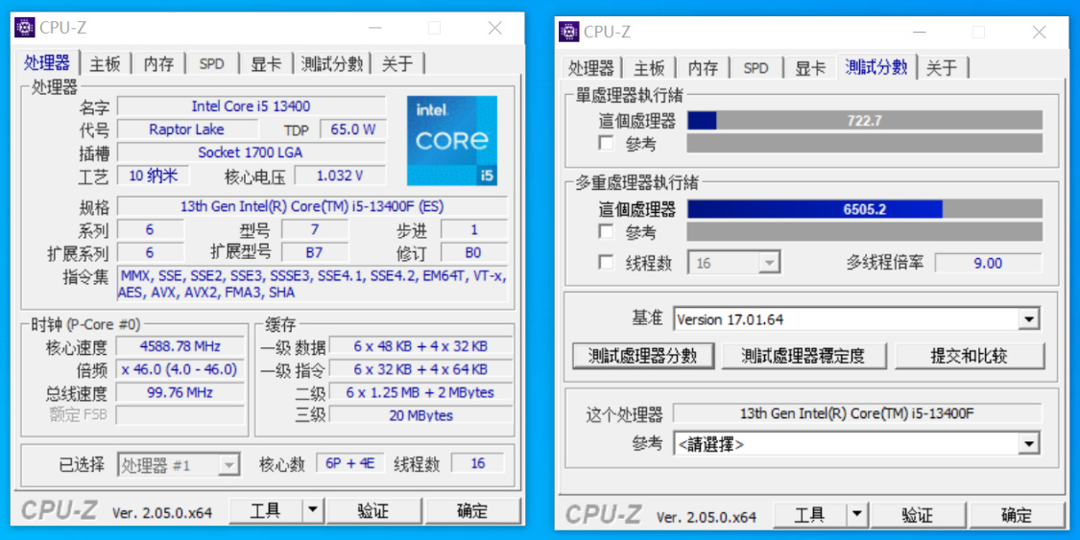Click the 名字 field Intel Core i5 13400

[x=251, y=106]
